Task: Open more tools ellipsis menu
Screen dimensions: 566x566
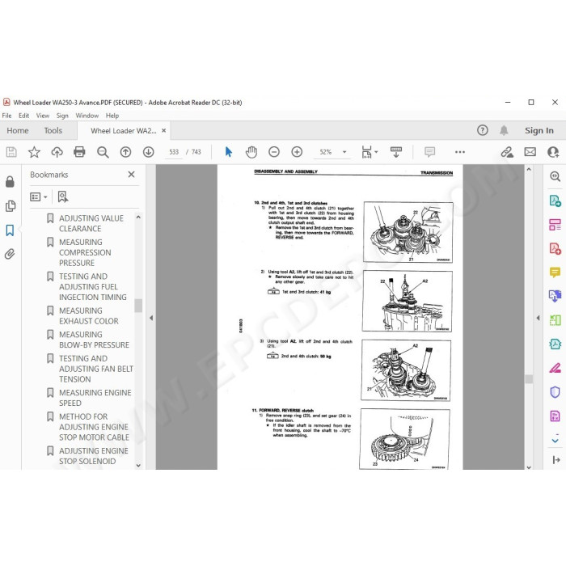Action: pos(460,152)
